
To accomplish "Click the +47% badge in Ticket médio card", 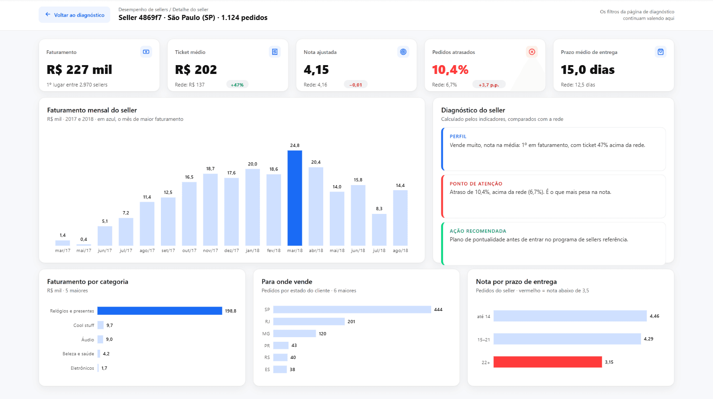I will tap(237, 85).
